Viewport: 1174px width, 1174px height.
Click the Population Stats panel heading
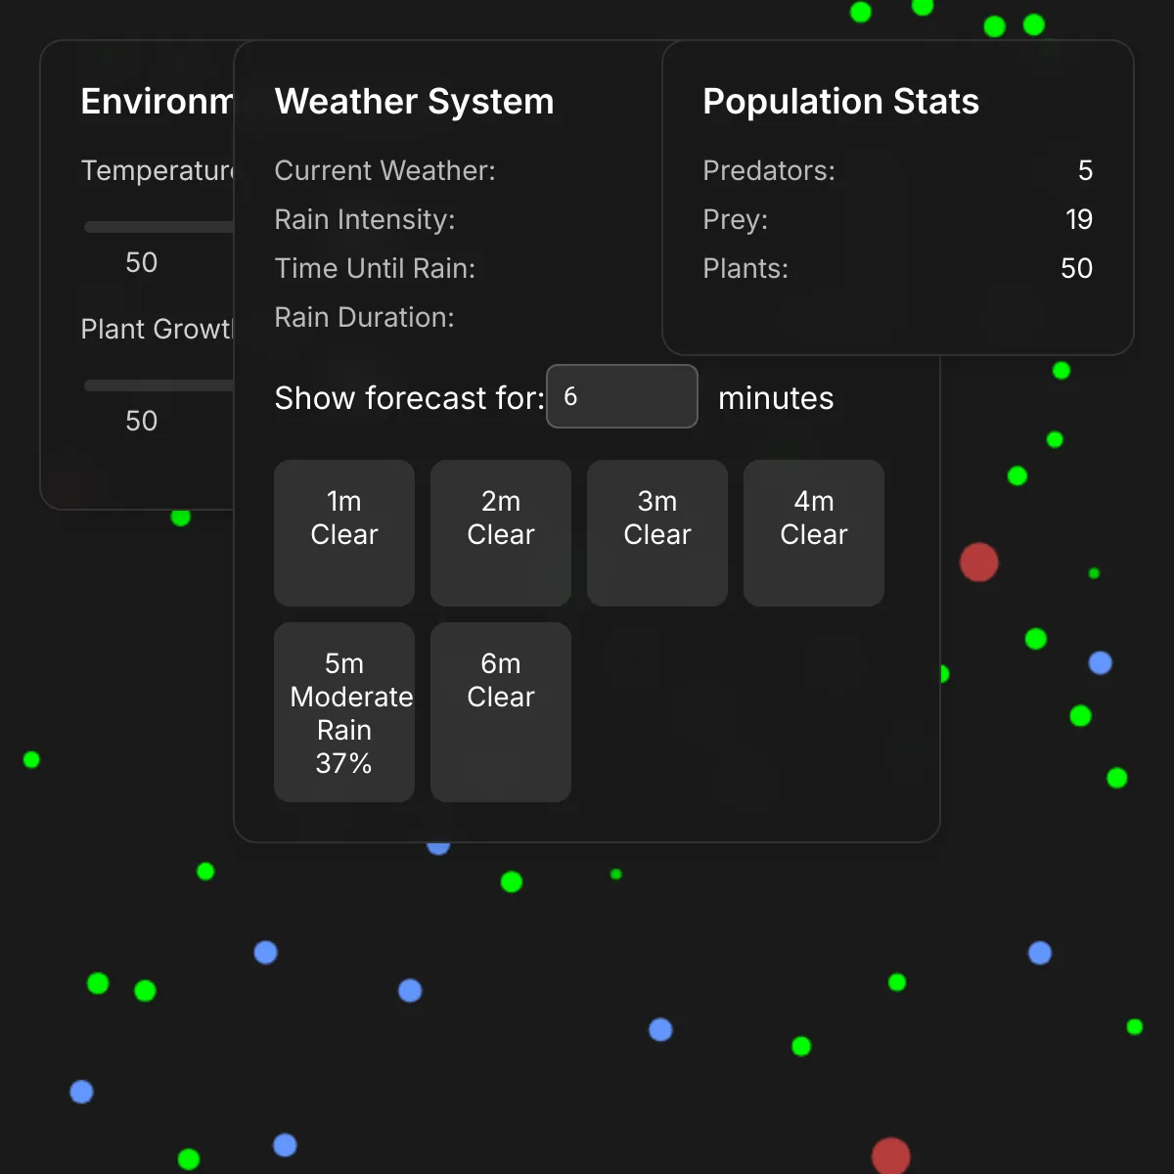coord(841,102)
